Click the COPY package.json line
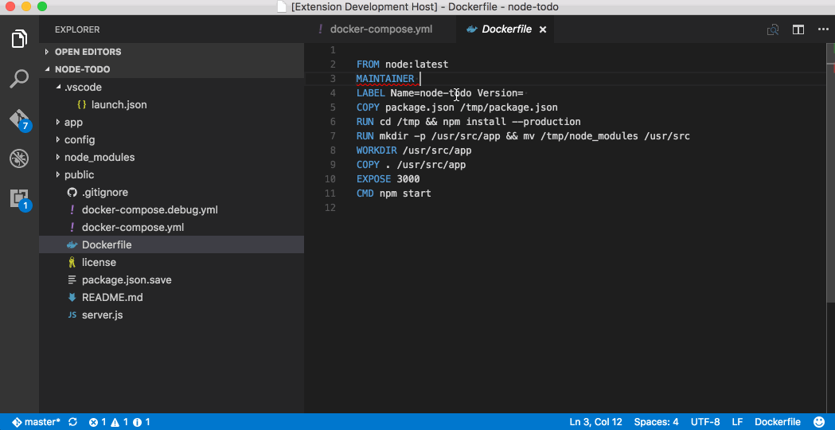Viewport: 835px width, 430px height. pyautogui.click(x=457, y=107)
